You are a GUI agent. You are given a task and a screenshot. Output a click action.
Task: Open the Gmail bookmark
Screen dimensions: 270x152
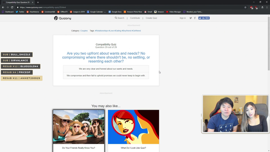click(x=148, y=12)
